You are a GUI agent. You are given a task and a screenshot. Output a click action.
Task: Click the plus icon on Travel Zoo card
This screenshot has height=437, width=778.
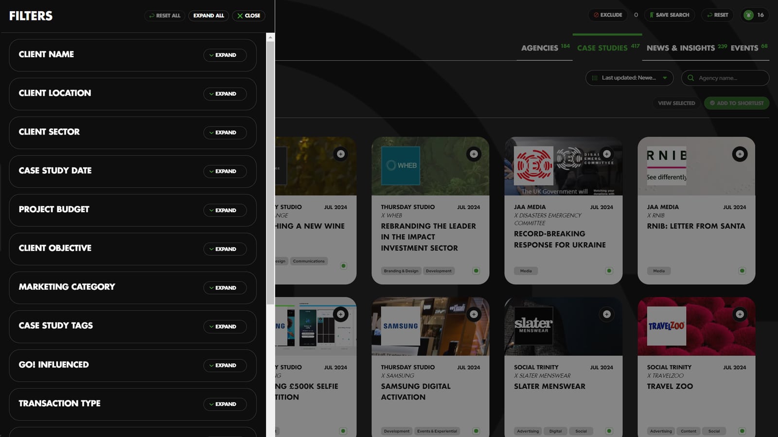tap(740, 314)
